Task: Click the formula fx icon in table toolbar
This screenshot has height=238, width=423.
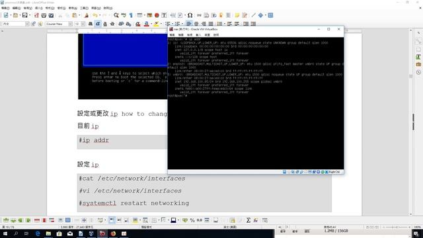Action: 256,220
